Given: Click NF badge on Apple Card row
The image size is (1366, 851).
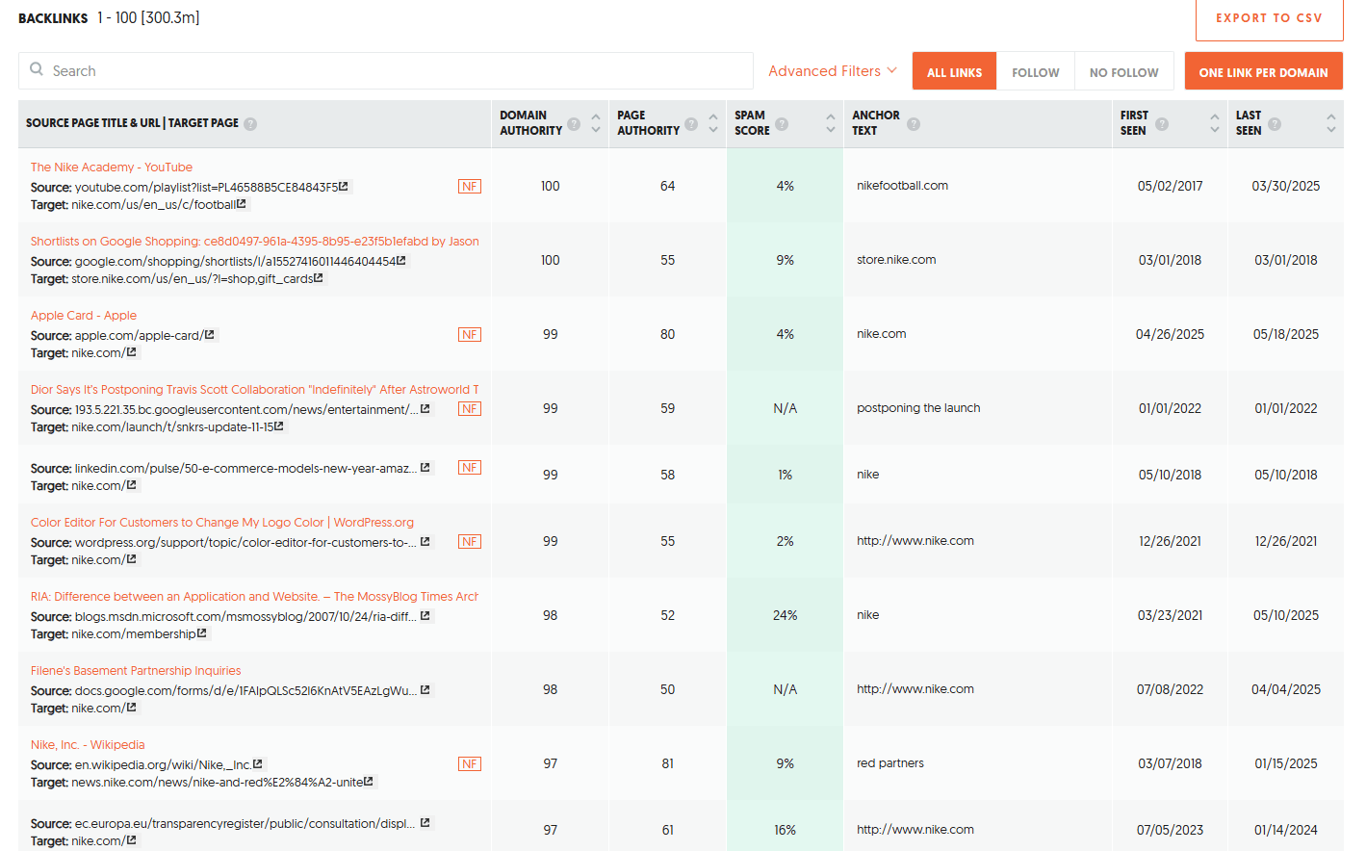Looking at the screenshot, I should coord(470,335).
